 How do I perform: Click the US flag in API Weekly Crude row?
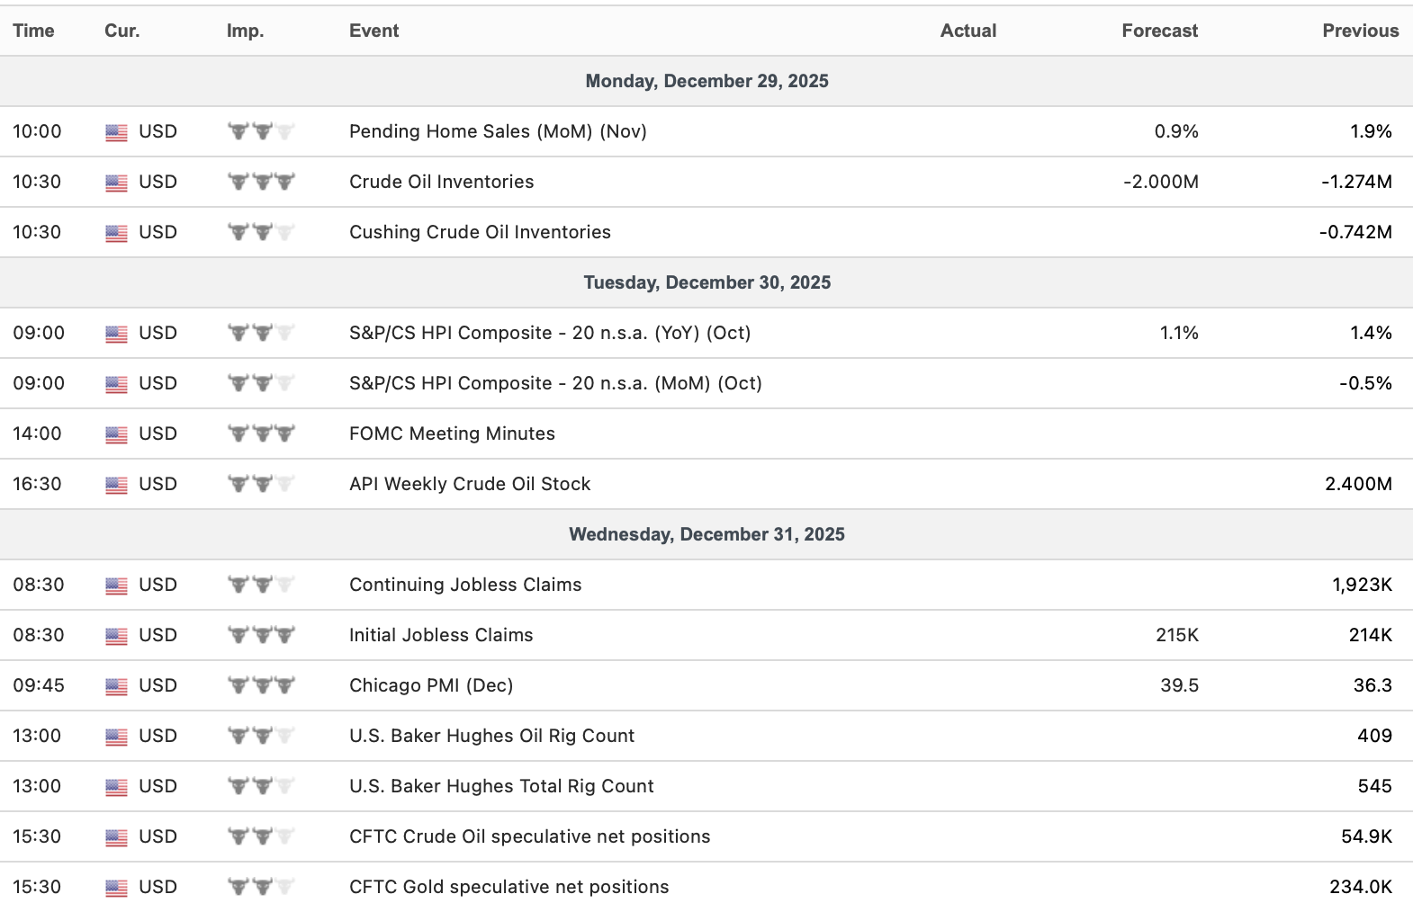[116, 485]
